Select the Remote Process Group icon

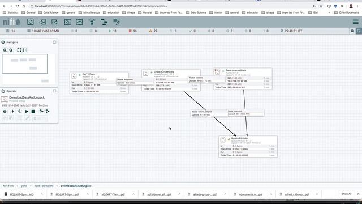tap(79, 22)
